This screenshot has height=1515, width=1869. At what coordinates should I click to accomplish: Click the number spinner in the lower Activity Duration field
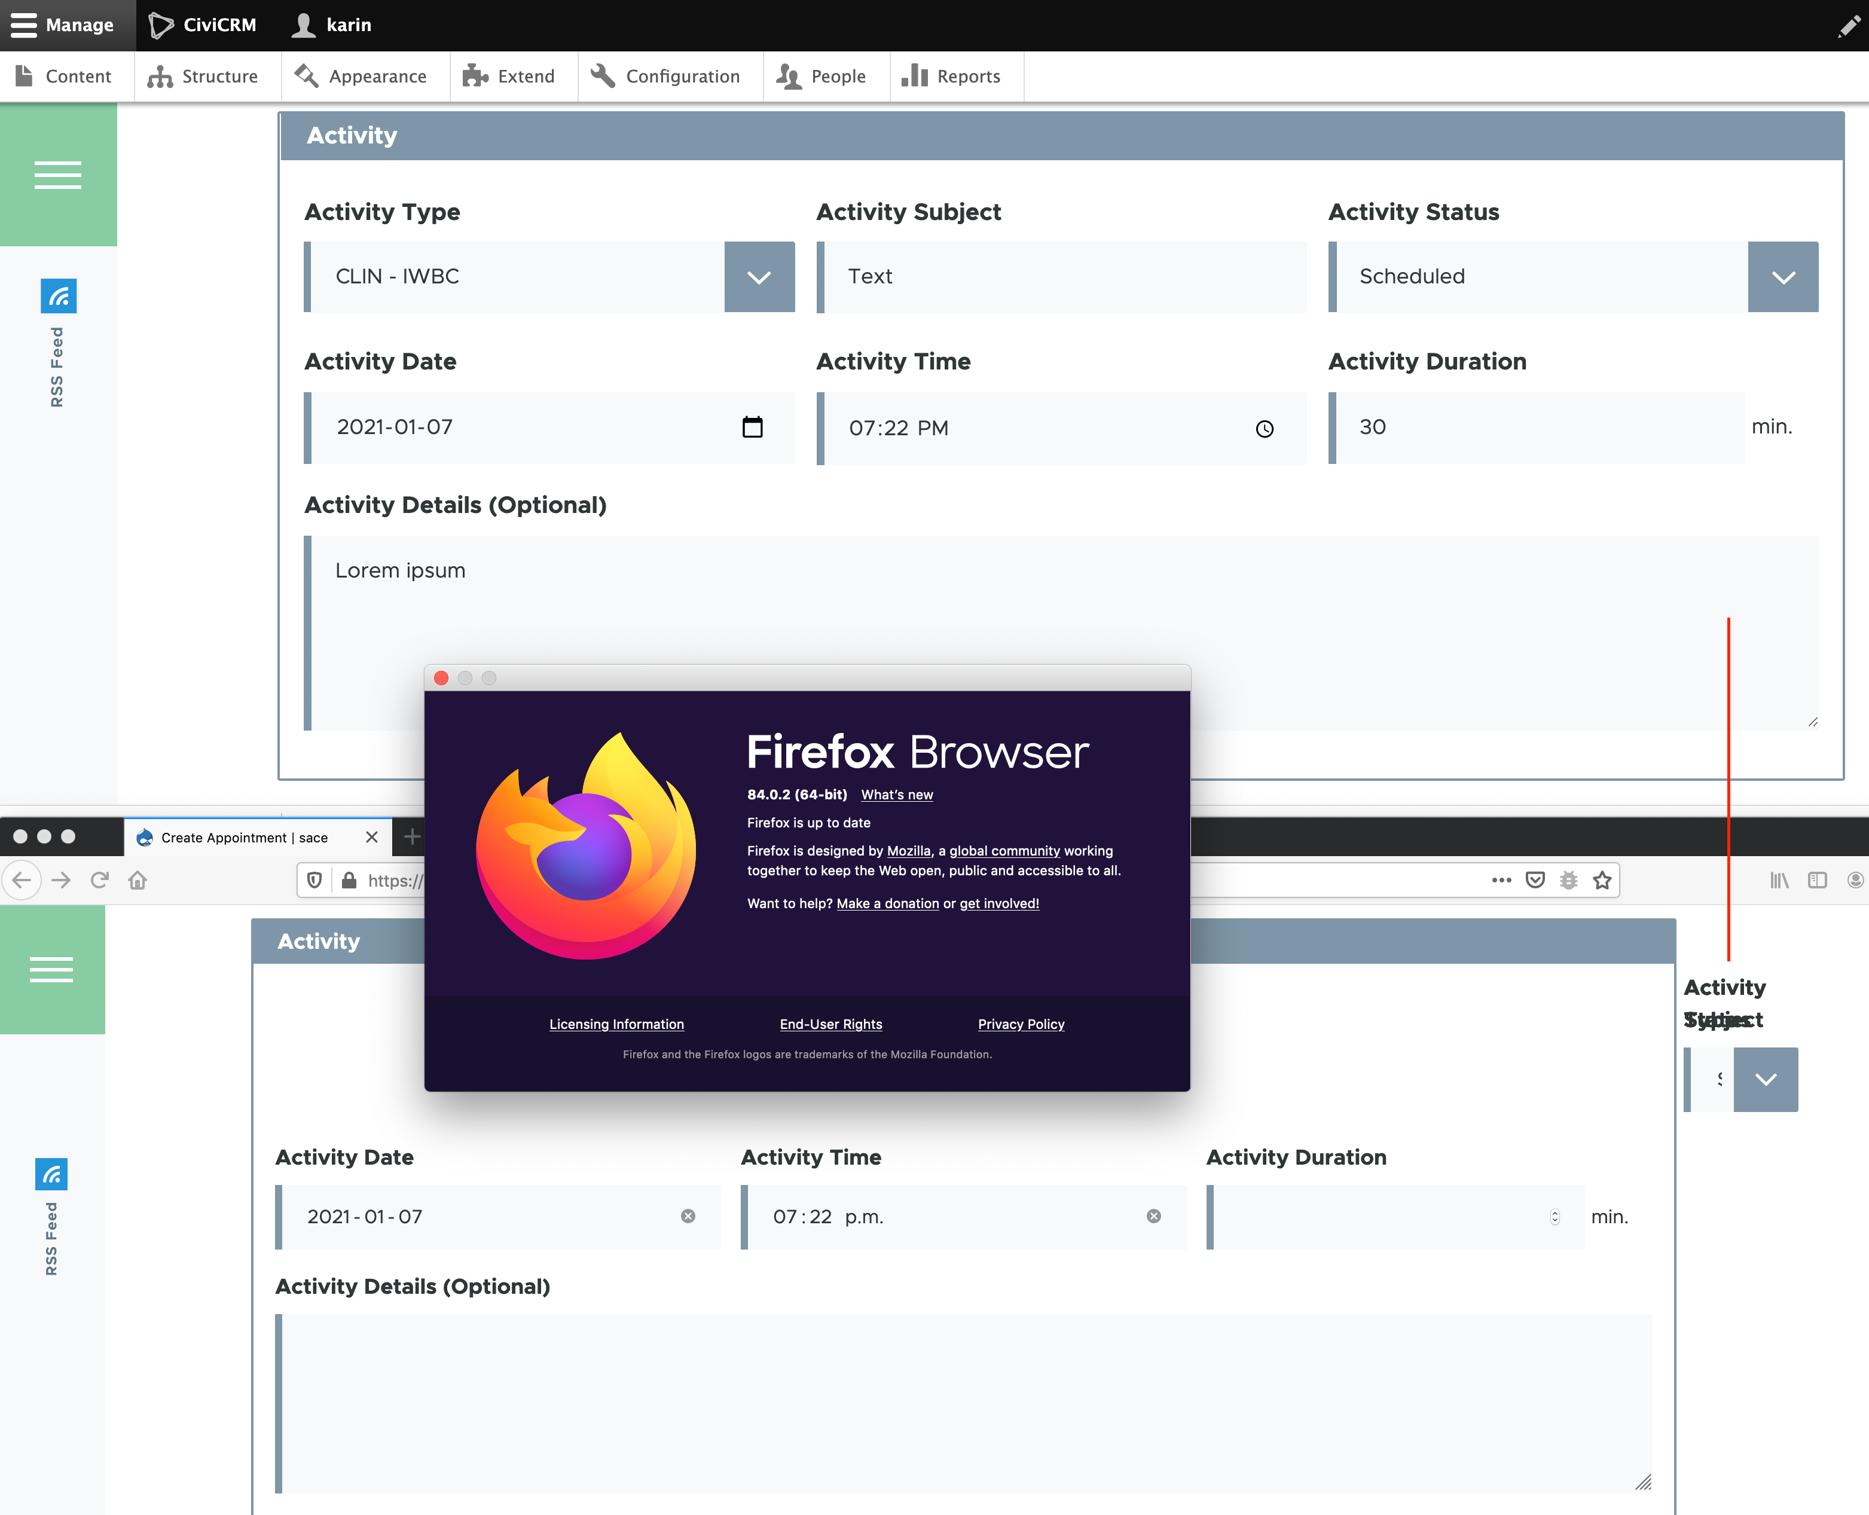tap(1555, 1217)
